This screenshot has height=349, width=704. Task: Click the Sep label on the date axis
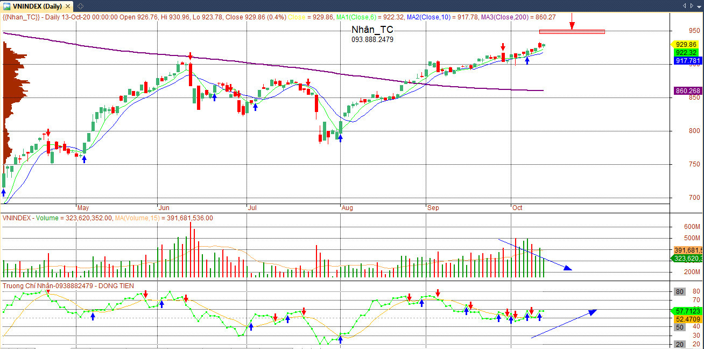pos(433,207)
